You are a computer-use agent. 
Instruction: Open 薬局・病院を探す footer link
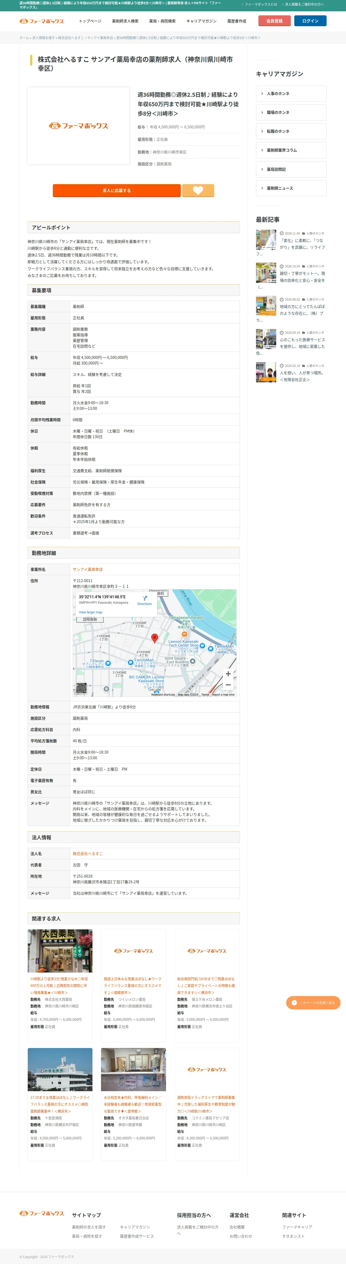click(87, 1236)
